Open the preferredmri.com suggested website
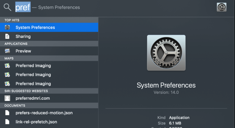The height and width of the screenshot is (128, 235). pos(49,98)
